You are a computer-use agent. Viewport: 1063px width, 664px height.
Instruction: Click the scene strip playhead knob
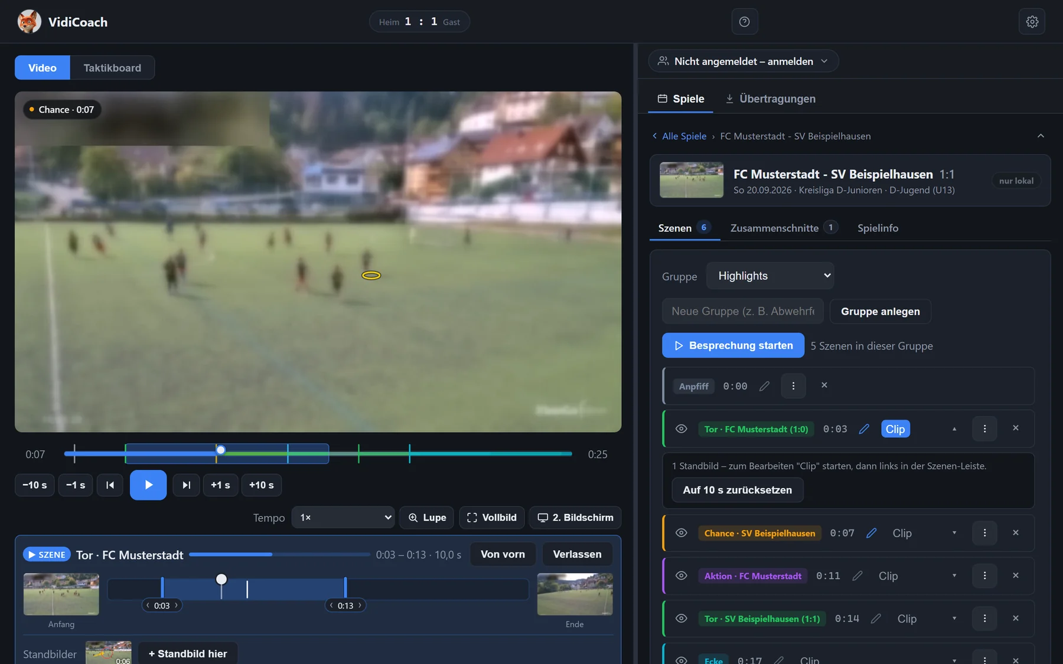(x=221, y=579)
